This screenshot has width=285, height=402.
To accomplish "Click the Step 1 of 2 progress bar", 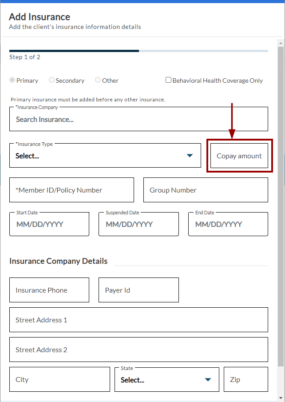I will coord(139,51).
